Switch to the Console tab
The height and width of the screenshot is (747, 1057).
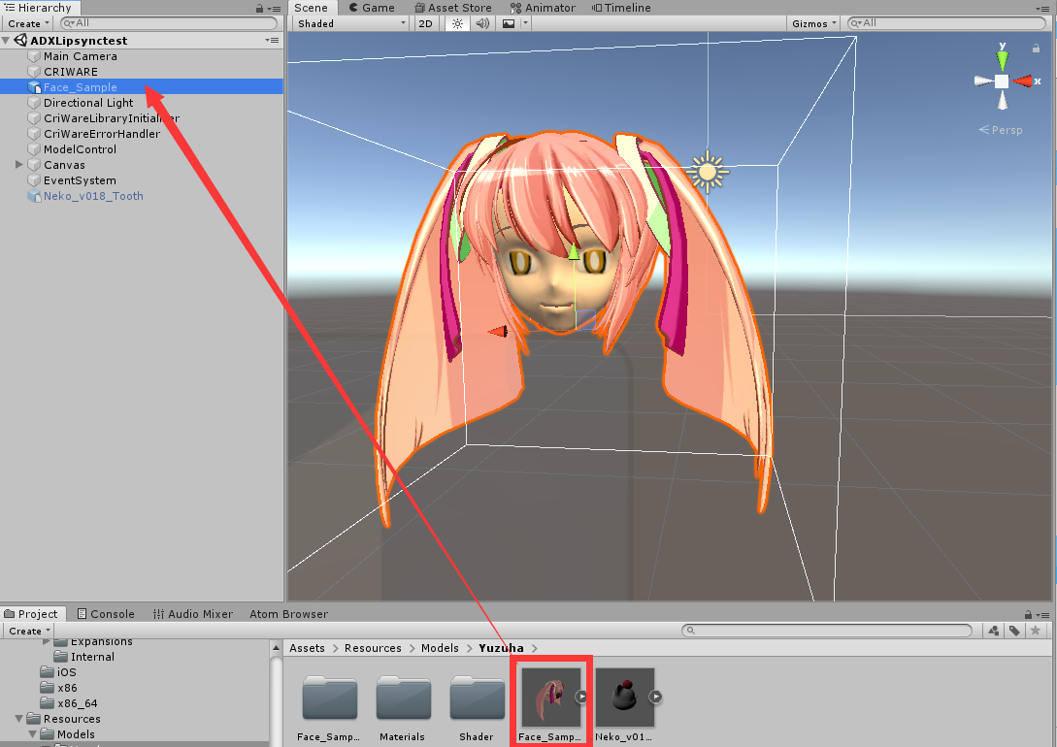tap(106, 614)
